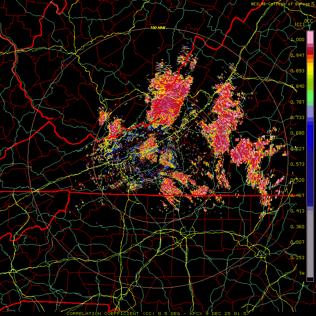This screenshot has height=316, width=316.
Task: Select the DCC product label
Action: tap(308, 21)
